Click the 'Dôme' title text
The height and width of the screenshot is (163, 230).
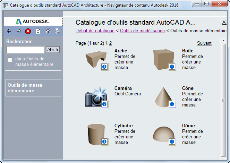click(x=188, y=126)
